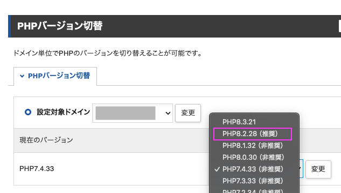Click the description text ドメイン単位でPHPのバージョン
The width and height of the screenshot is (341, 193).
click(x=108, y=53)
